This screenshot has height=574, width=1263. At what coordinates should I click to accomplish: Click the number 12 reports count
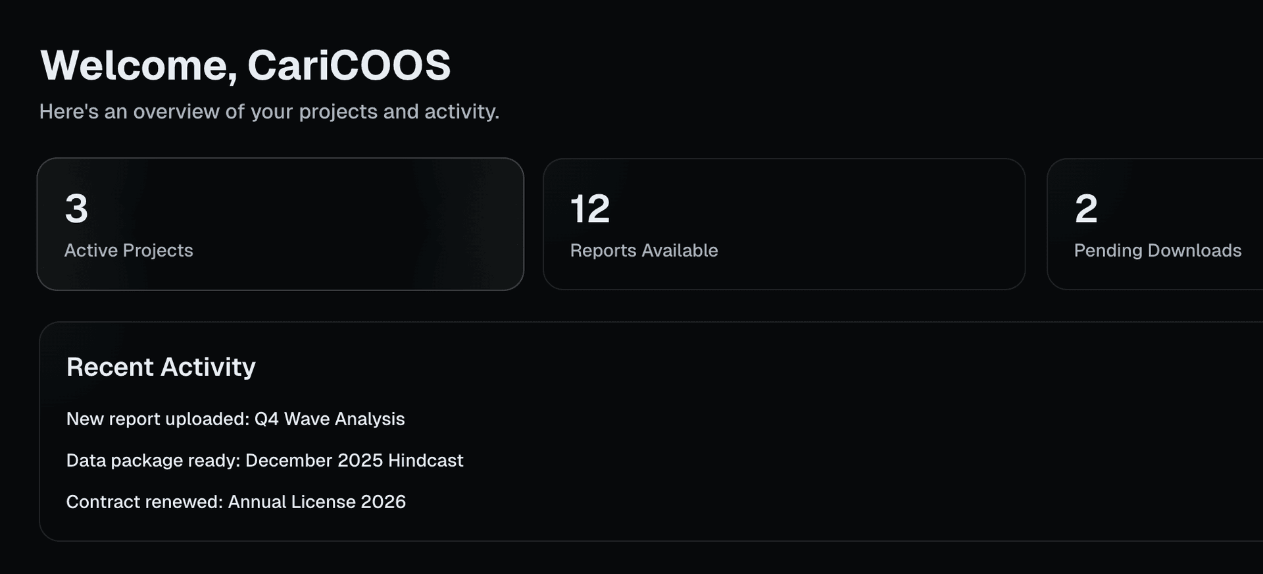(590, 209)
